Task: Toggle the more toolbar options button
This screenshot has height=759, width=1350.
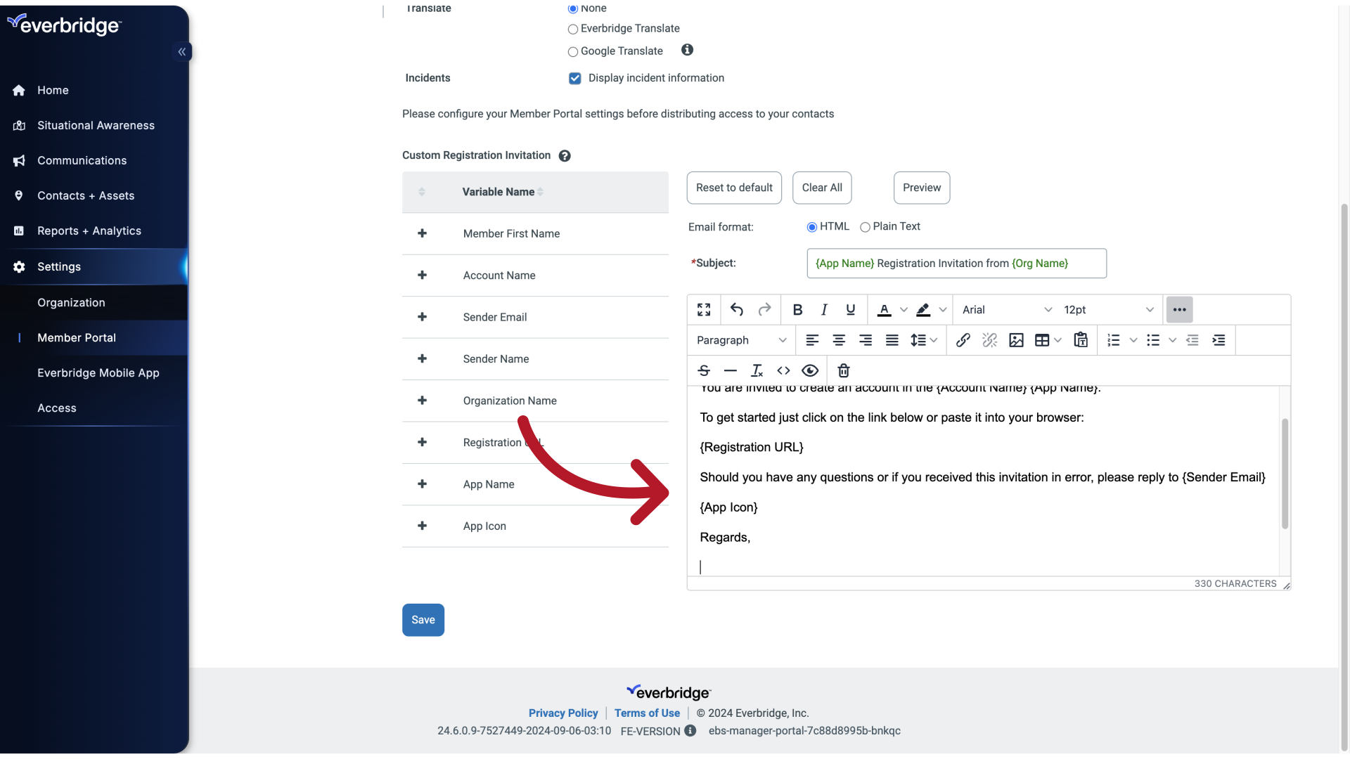Action: pos(1179,309)
